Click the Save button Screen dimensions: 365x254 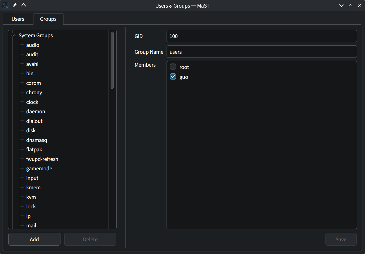coord(341,239)
